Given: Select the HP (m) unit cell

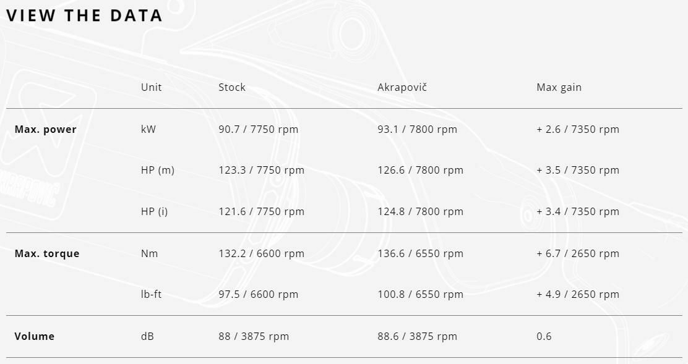Looking at the screenshot, I should tap(158, 170).
